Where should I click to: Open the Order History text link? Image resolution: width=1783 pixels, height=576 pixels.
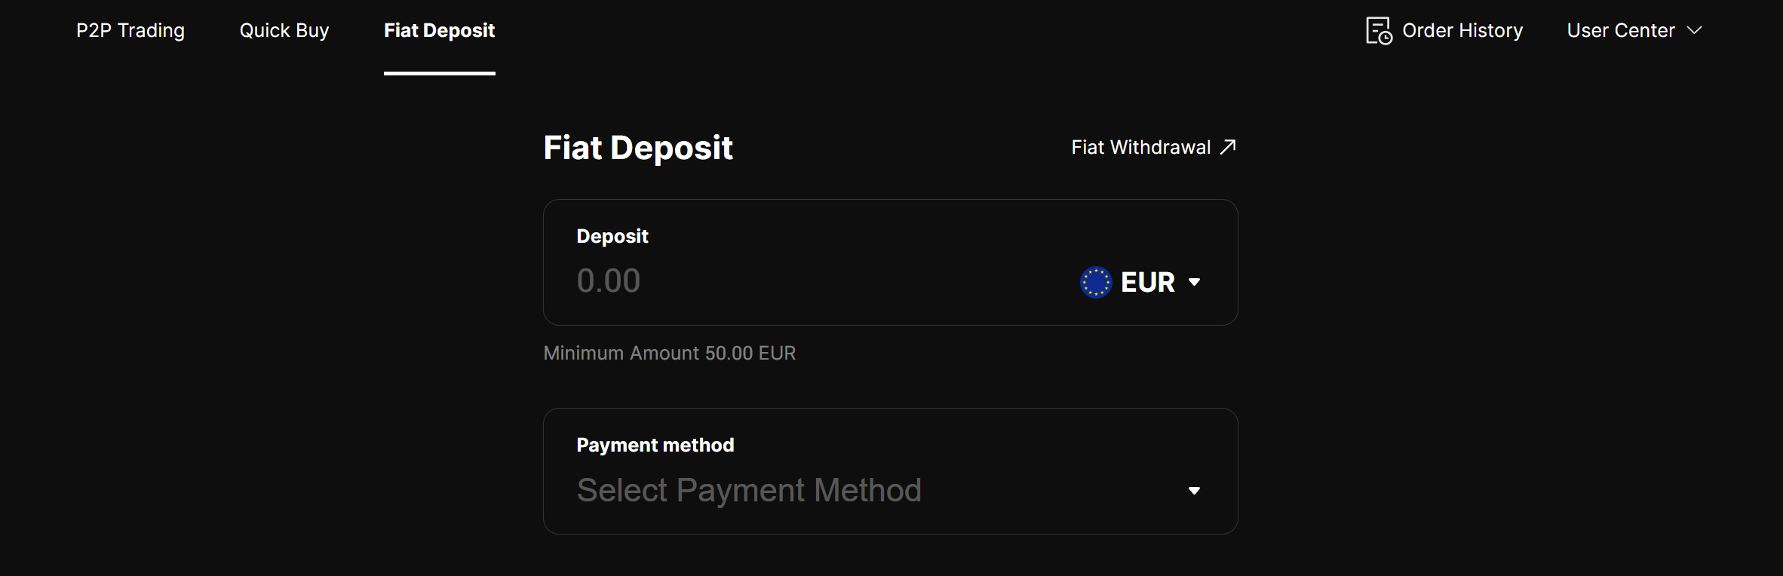tap(1462, 30)
